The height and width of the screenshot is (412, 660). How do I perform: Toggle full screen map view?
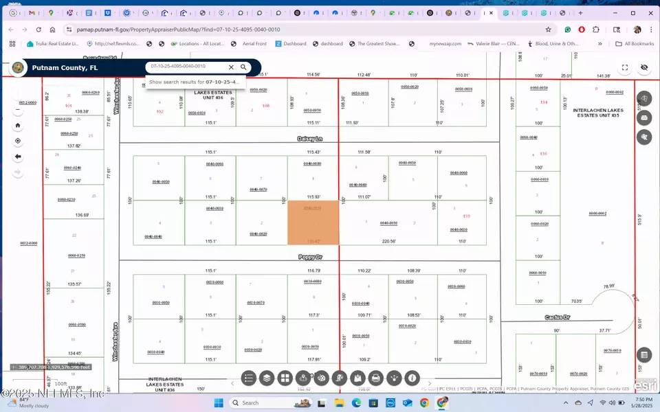click(625, 68)
